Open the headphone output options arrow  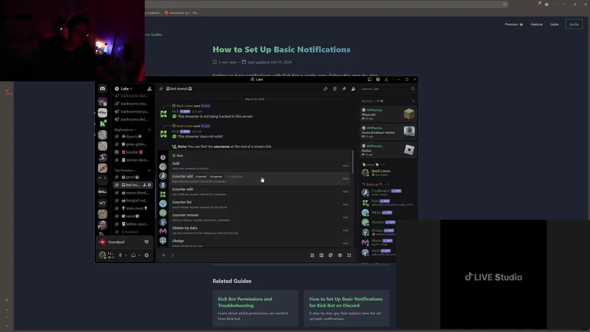coord(139,255)
